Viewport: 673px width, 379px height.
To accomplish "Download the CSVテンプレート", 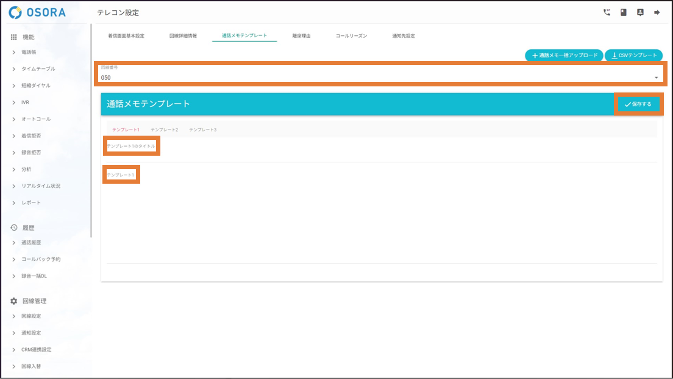I will (x=633, y=55).
